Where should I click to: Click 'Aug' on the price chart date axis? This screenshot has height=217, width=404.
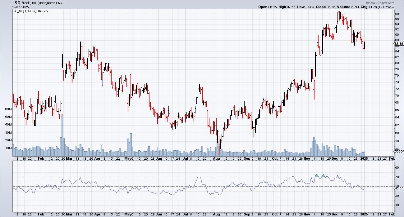point(217,158)
